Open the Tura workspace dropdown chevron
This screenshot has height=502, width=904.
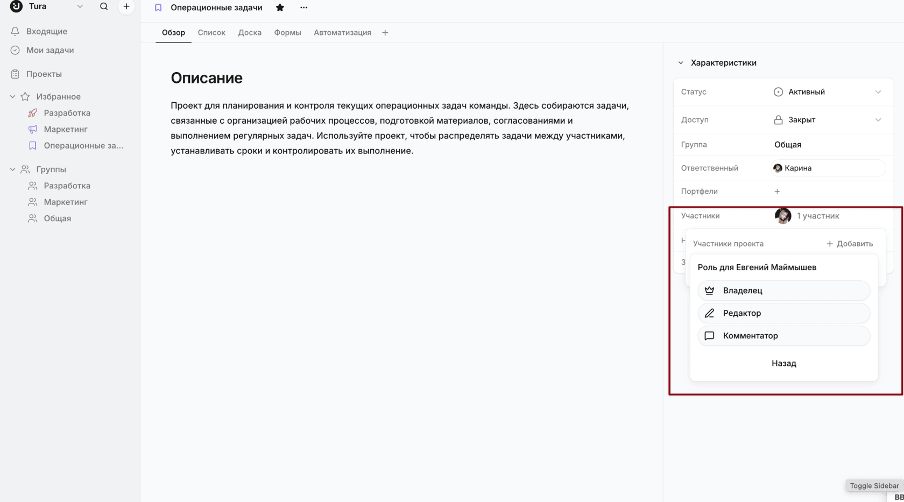[x=80, y=6]
